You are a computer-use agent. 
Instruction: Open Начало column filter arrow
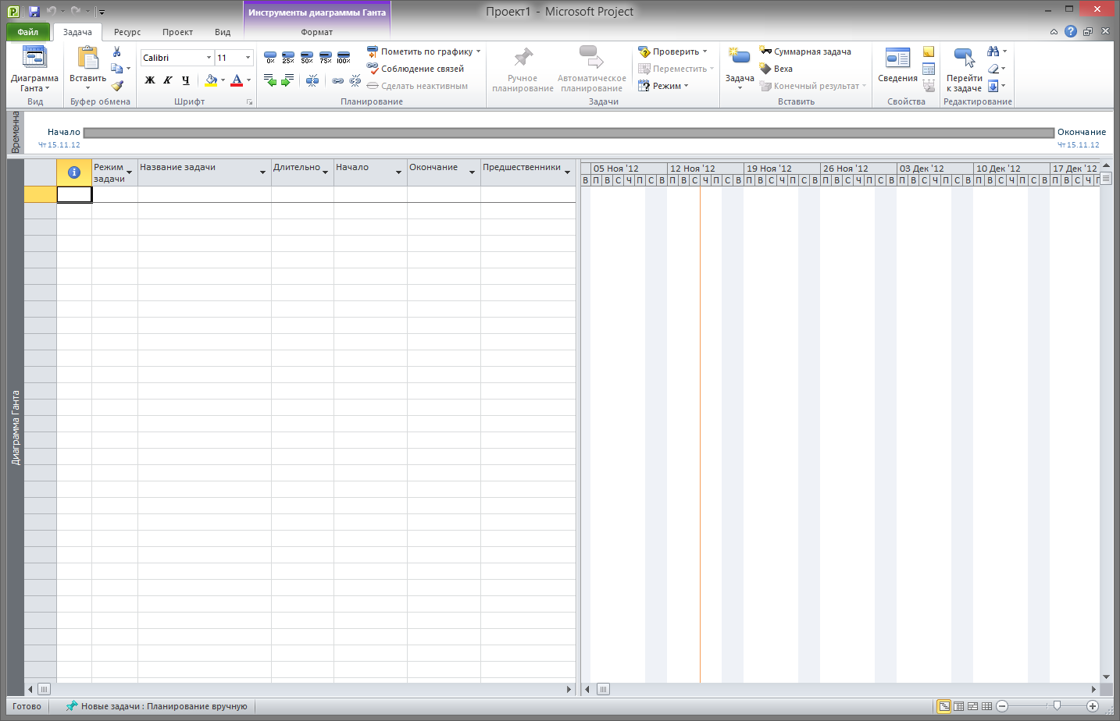point(398,172)
